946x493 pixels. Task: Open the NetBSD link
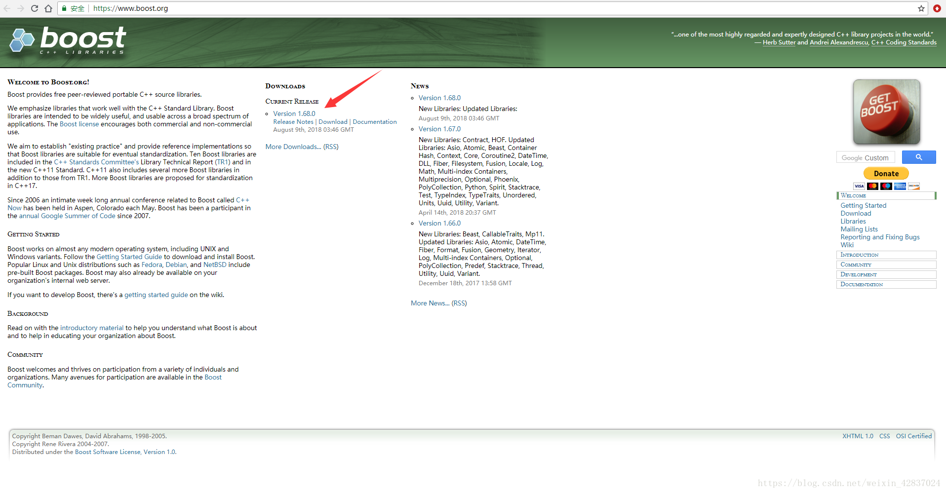point(215,265)
